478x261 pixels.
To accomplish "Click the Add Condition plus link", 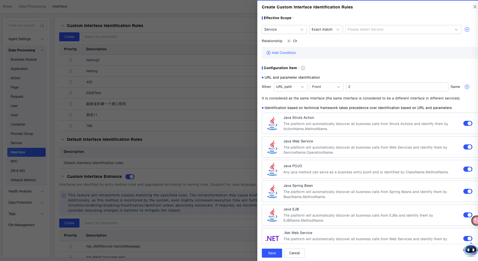I will (x=281, y=53).
